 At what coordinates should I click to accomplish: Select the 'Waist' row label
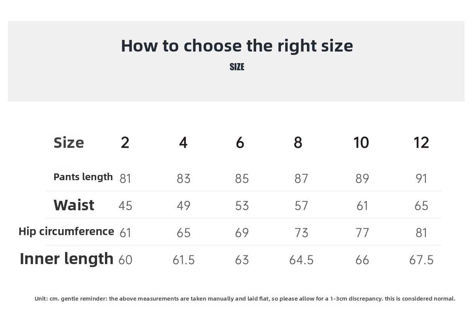coord(74,205)
